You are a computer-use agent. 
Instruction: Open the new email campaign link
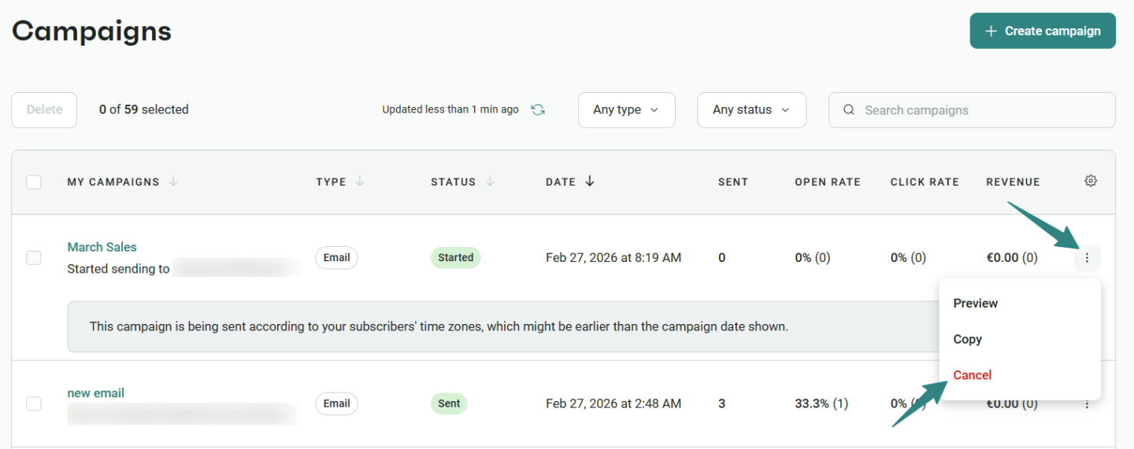[96, 393]
